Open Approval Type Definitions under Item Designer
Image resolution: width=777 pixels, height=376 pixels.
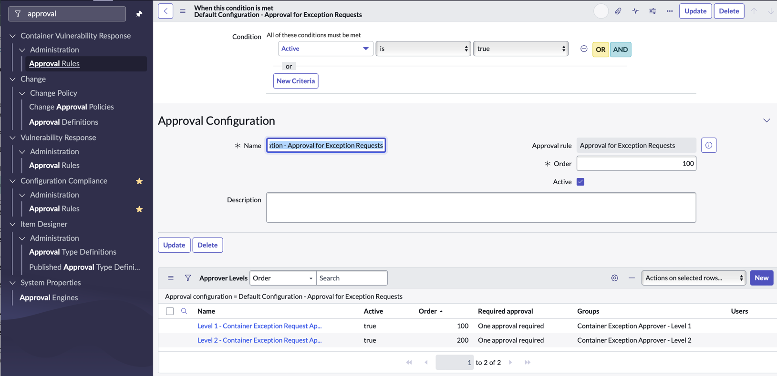tap(73, 252)
